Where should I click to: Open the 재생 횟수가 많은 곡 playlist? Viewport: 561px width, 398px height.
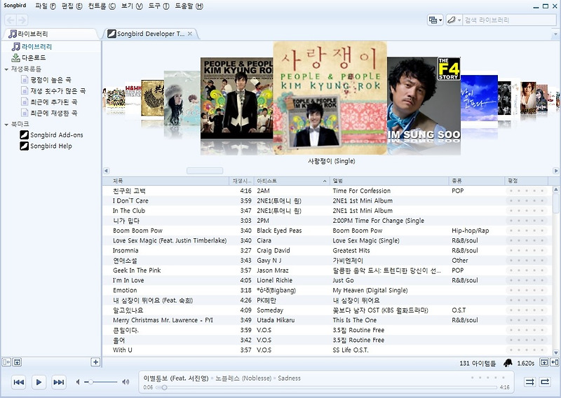(x=53, y=91)
